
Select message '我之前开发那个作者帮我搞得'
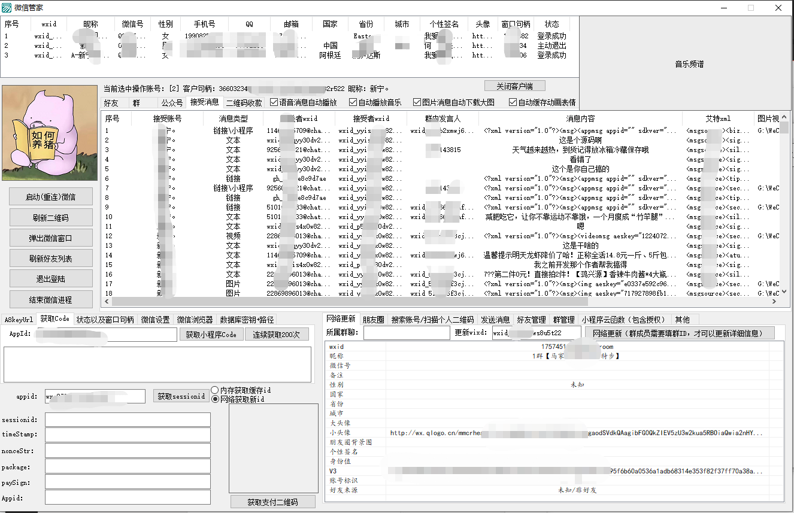[x=580, y=265]
